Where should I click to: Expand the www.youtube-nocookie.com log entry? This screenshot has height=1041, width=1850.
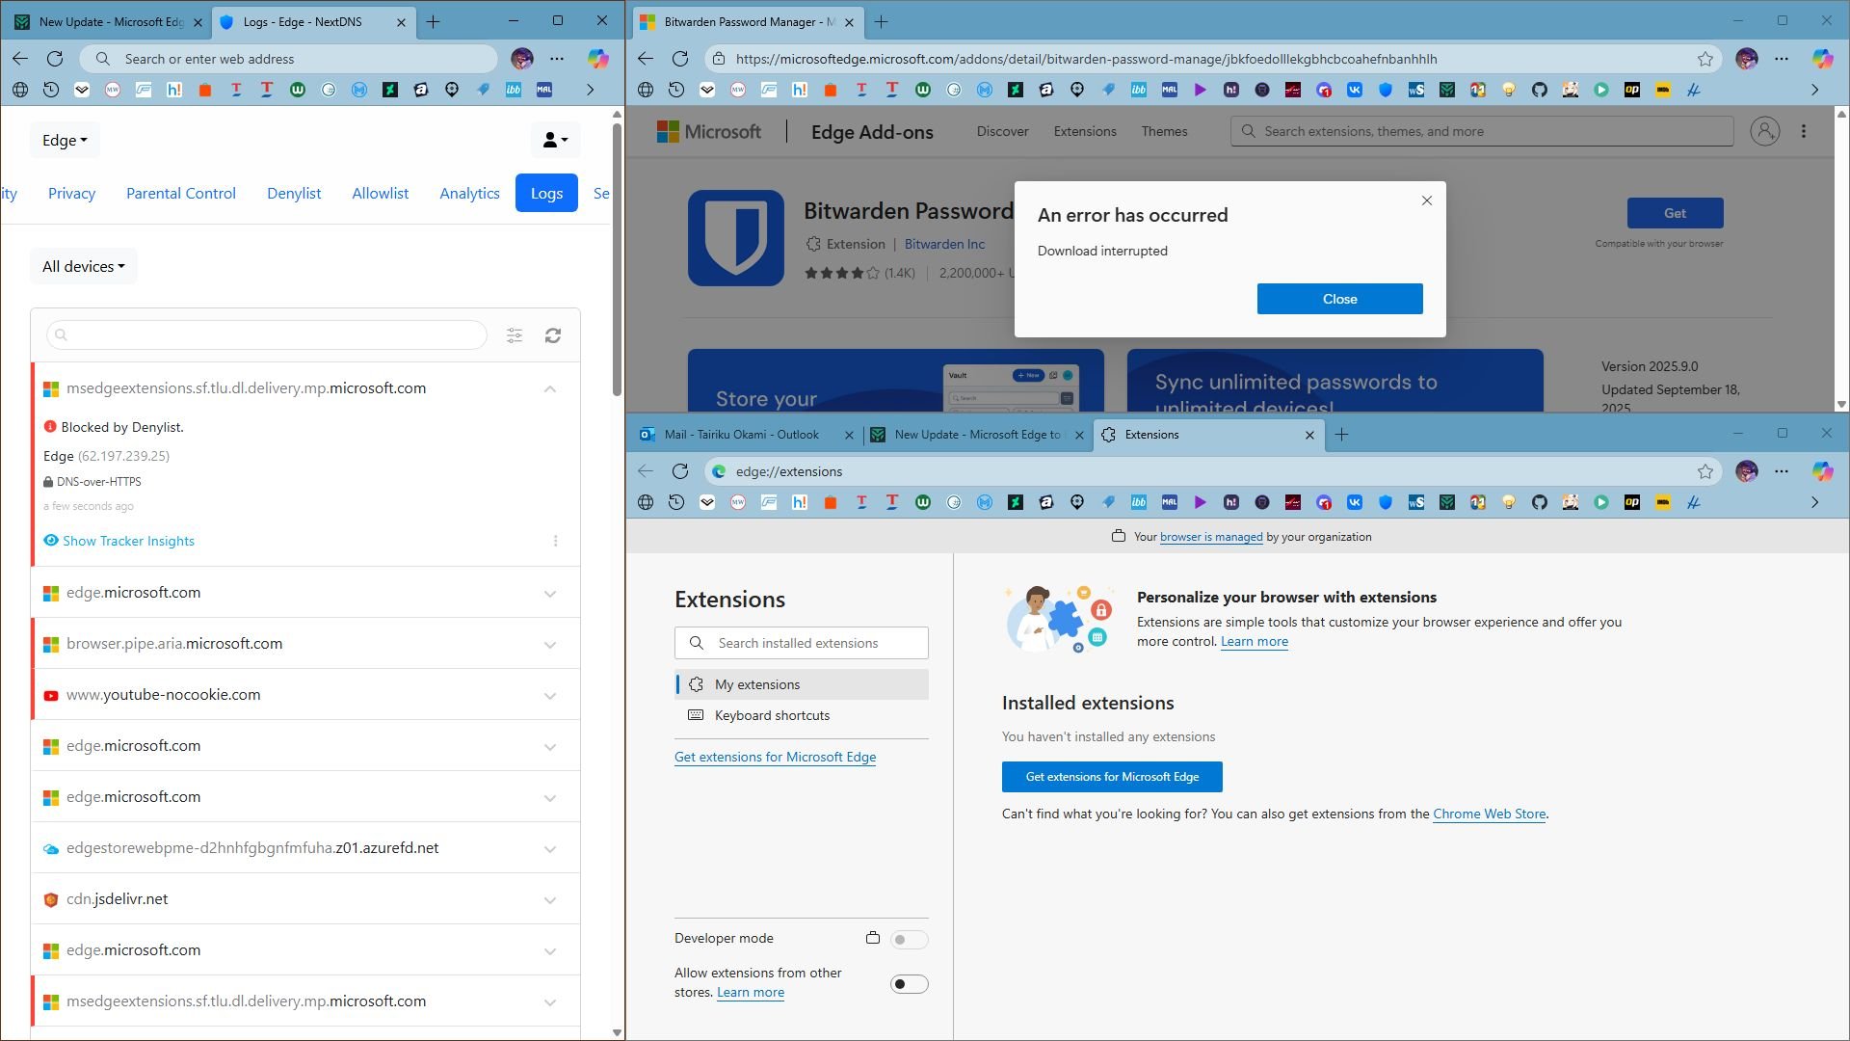pyautogui.click(x=550, y=695)
